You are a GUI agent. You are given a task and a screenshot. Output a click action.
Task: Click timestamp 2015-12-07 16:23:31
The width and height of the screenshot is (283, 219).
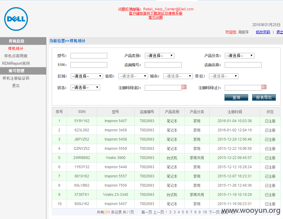(x=235, y=176)
